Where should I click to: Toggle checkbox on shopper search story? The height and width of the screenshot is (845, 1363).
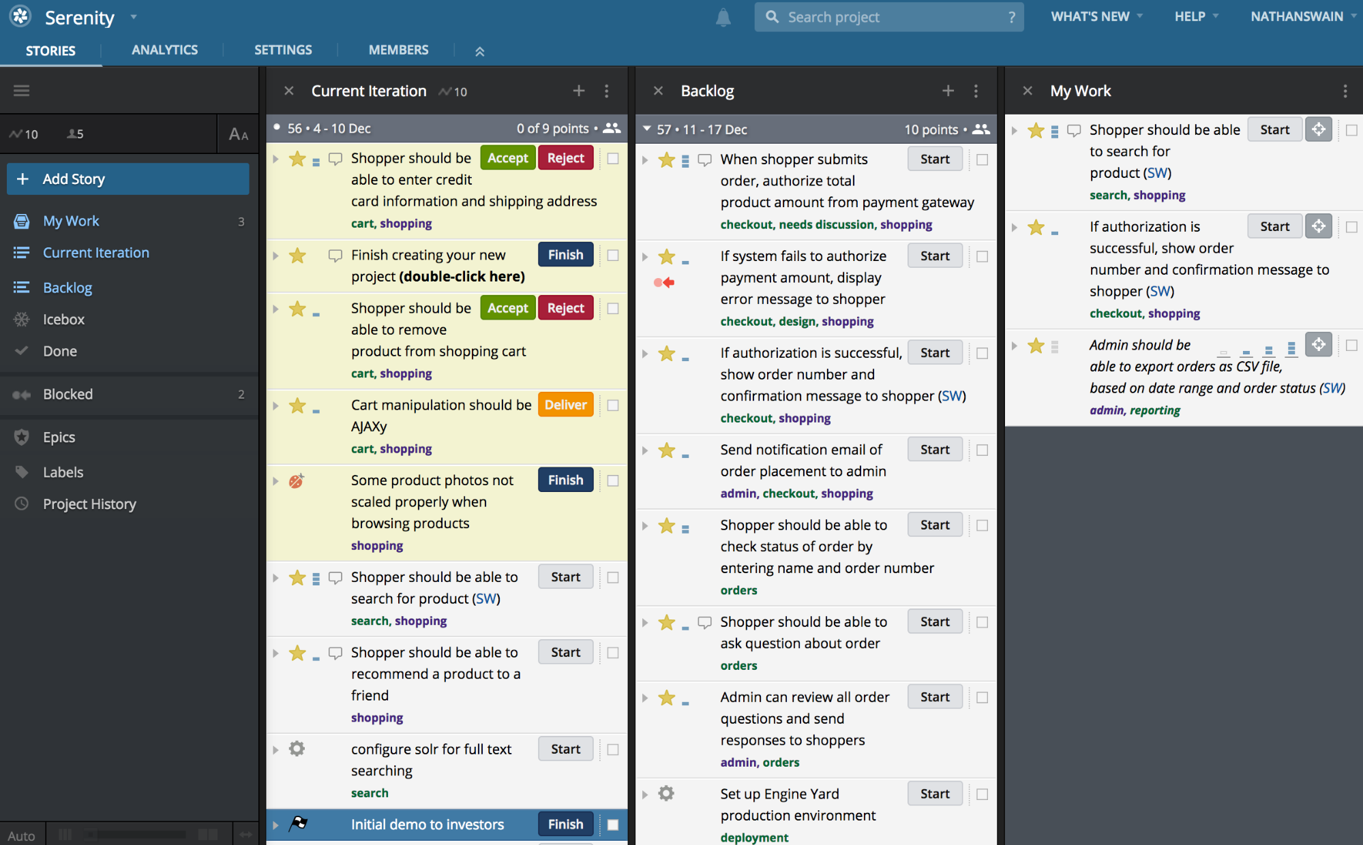pos(612,575)
